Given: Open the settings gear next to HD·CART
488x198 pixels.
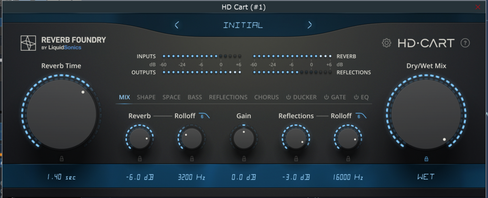Looking at the screenshot, I should [386, 43].
